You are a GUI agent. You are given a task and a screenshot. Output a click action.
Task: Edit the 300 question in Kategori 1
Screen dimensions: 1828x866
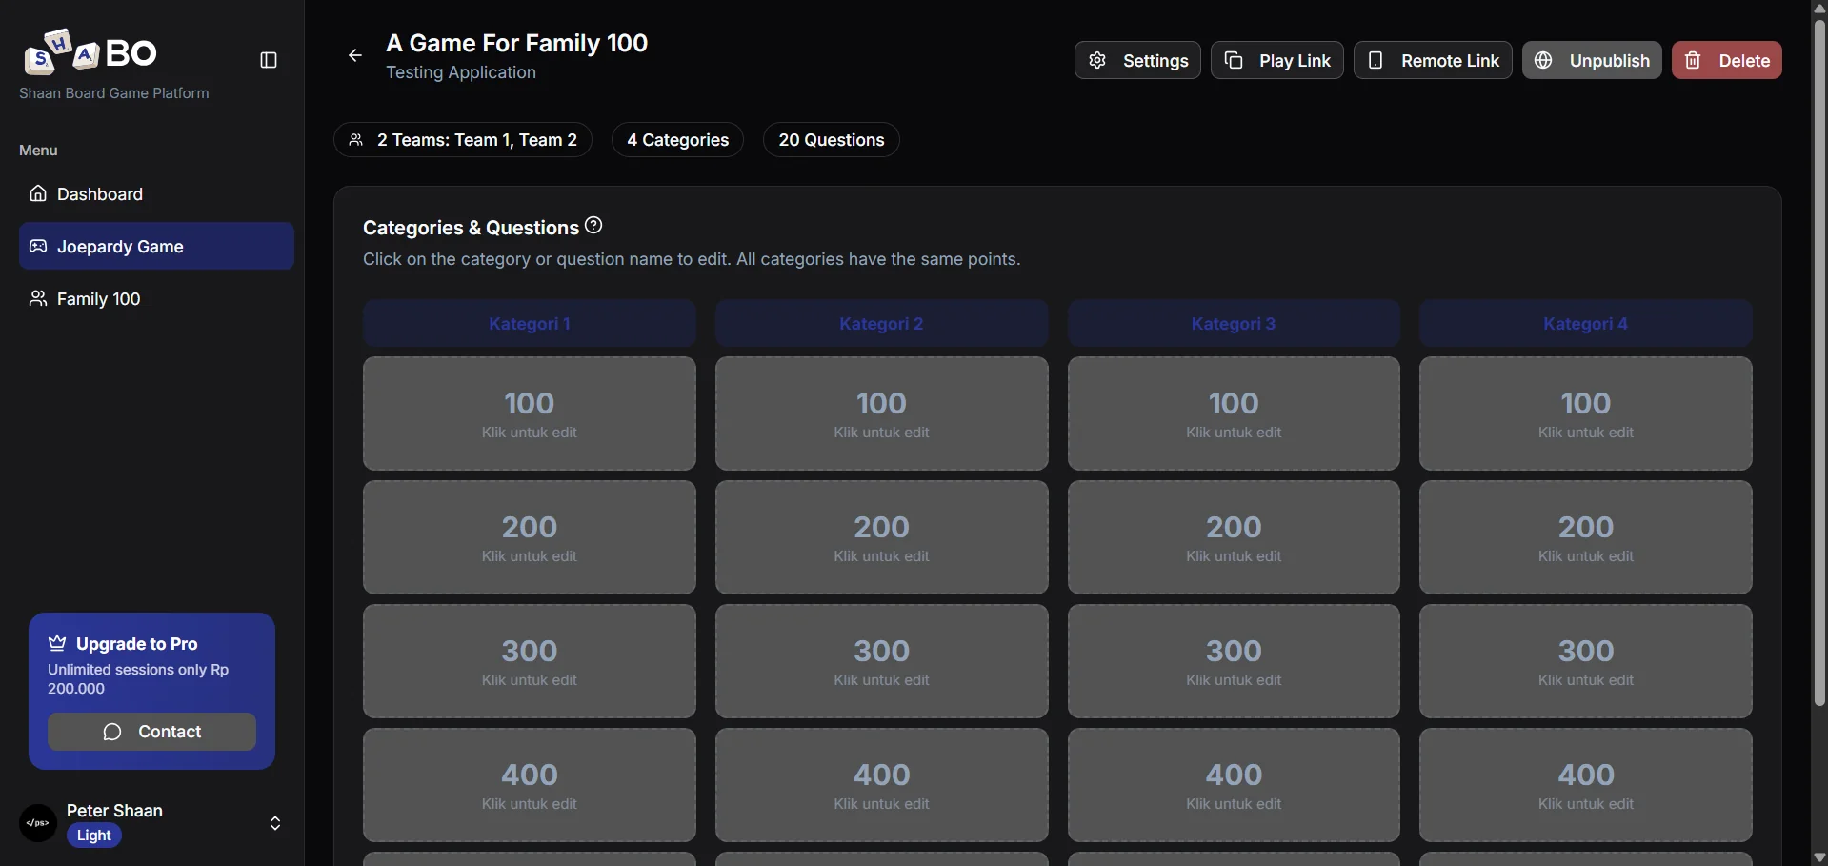click(530, 661)
